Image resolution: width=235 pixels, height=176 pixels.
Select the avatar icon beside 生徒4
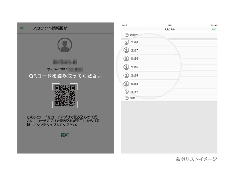pos(126,75)
